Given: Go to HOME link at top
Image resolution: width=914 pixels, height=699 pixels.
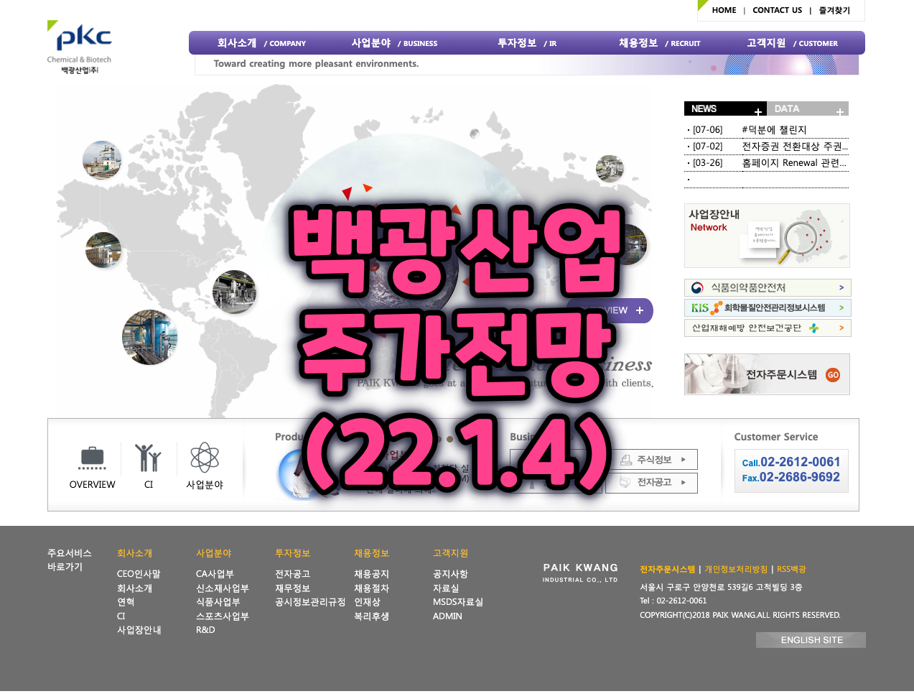Looking at the screenshot, I should (x=724, y=10).
